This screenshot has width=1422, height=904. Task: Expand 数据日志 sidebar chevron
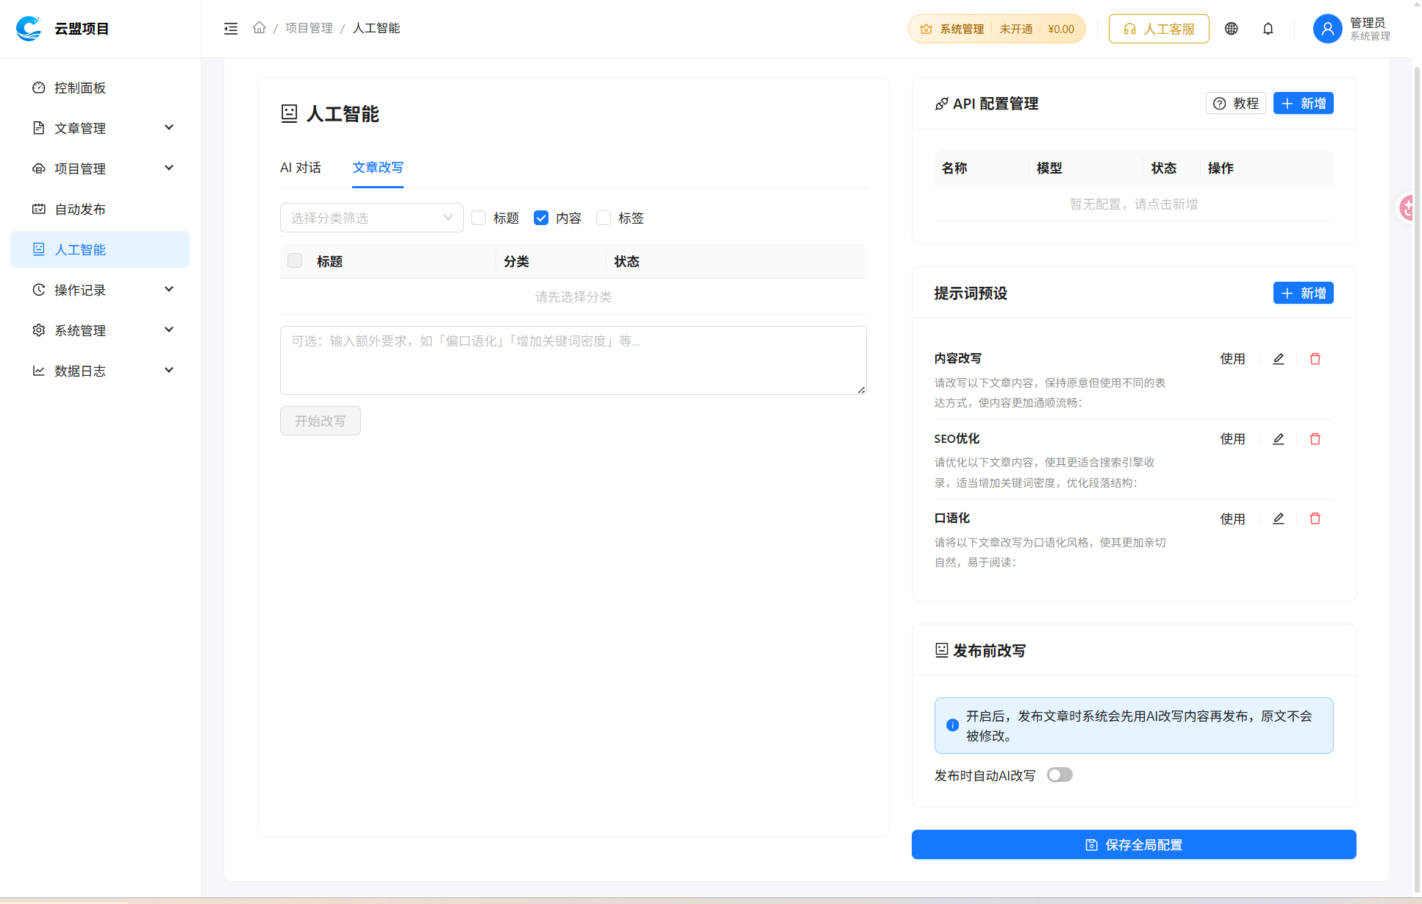(169, 370)
